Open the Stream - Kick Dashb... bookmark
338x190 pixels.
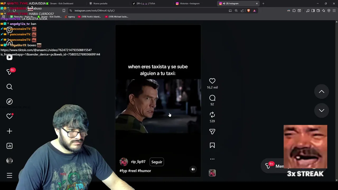(49, 17)
